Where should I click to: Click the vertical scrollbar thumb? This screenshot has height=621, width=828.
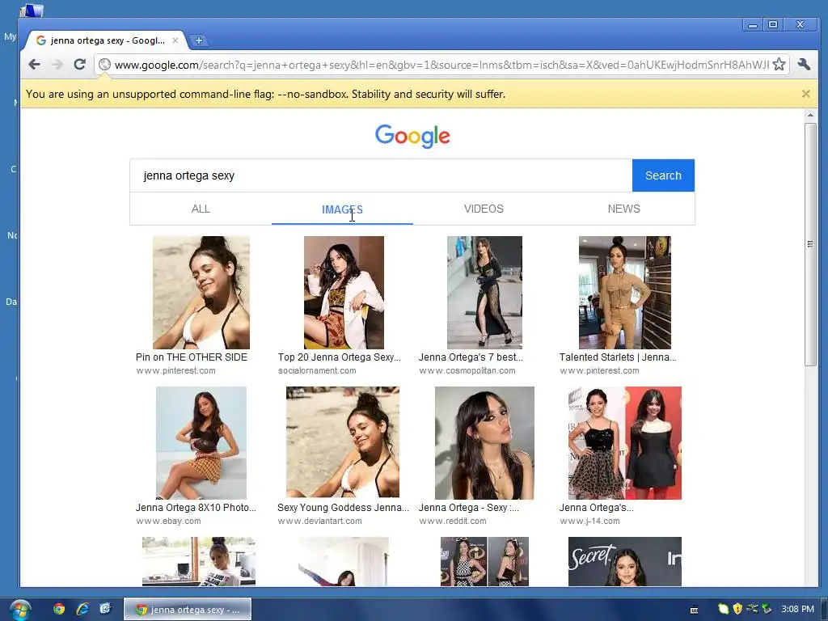[x=810, y=244]
